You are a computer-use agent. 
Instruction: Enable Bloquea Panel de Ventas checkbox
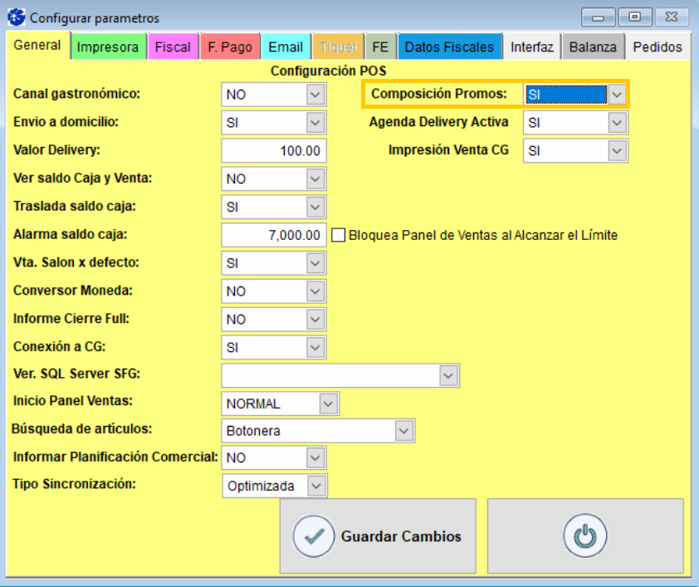339,235
